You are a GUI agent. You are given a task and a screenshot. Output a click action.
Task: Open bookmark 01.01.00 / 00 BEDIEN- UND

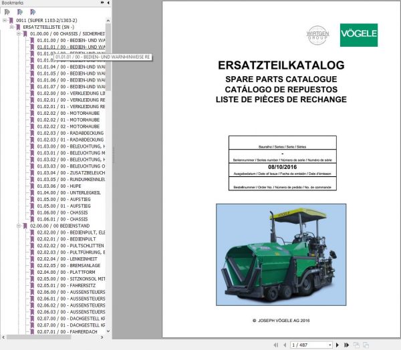(71, 40)
